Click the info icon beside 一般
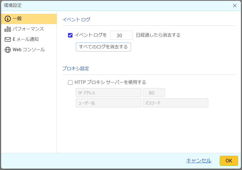Image resolution: width=242 pixels, height=170 pixels. [x=8, y=19]
